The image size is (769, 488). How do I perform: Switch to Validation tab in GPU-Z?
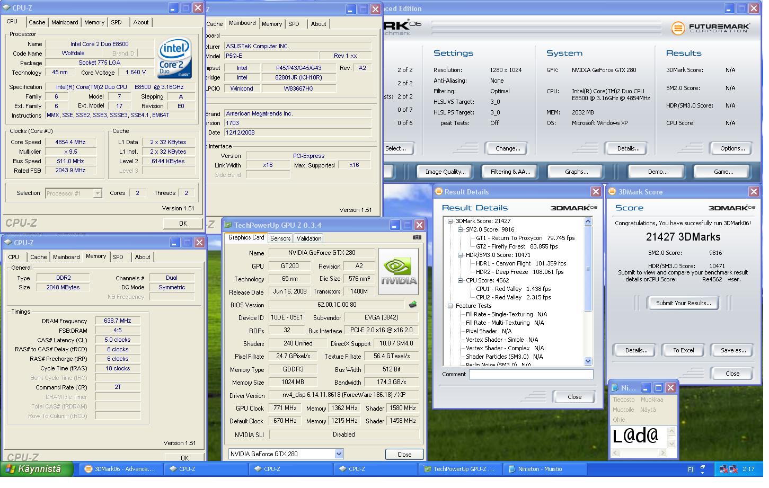tap(309, 238)
